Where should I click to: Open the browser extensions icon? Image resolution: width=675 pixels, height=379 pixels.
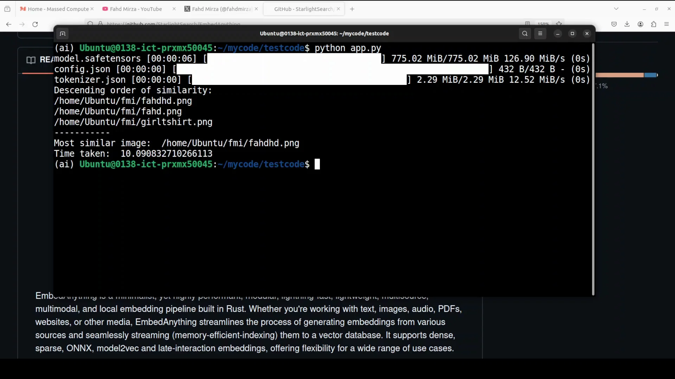click(x=653, y=24)
